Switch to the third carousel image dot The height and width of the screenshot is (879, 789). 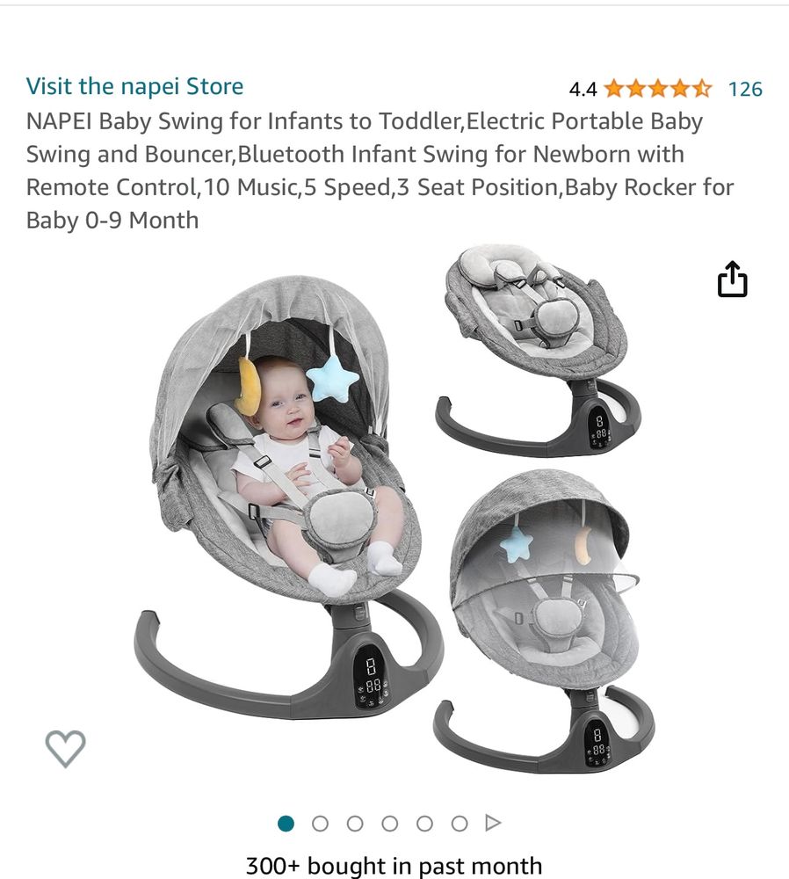click(x=355, y=824)
